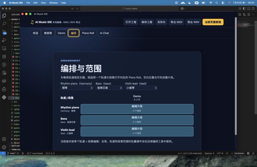The height and width of the screenshot is (167, 257).
Task: Toggle the VS Code secondary side bar
Action: pos(253,9)
